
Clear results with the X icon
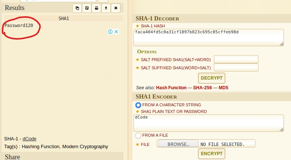pos(116,8)
